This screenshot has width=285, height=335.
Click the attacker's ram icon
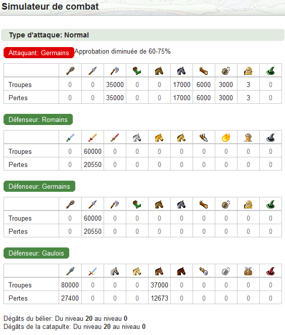coord(204,71)
